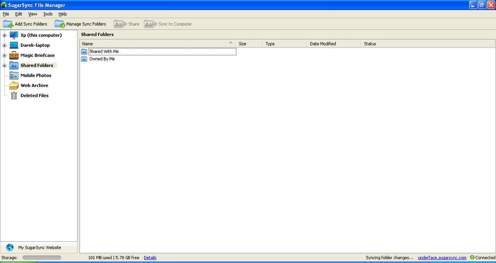Sort by the Name column header

click(158, 44)
